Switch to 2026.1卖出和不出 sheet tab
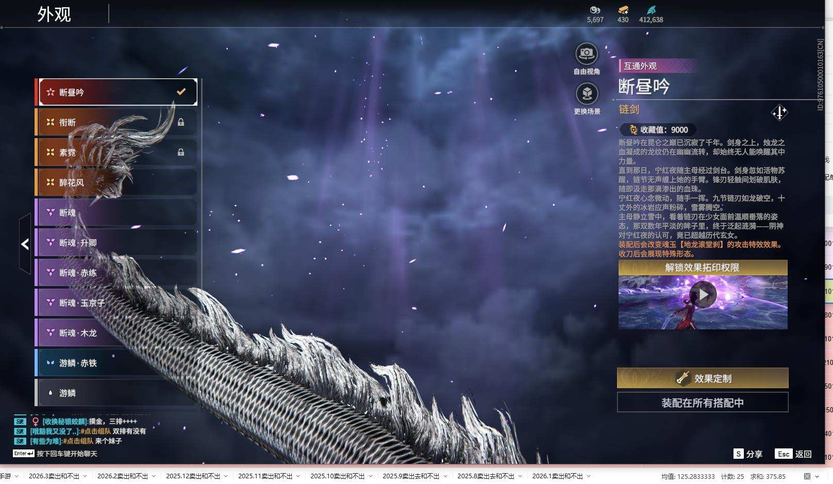The image size is (833, 484). [x=558, y=476]
